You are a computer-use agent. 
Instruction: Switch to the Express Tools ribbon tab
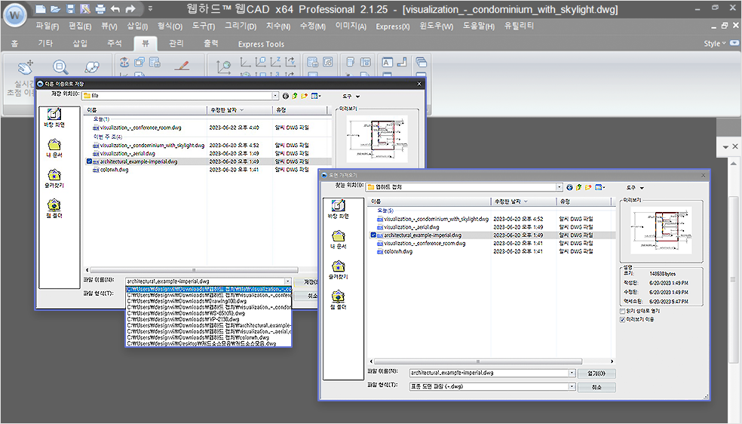click(261, 44)
